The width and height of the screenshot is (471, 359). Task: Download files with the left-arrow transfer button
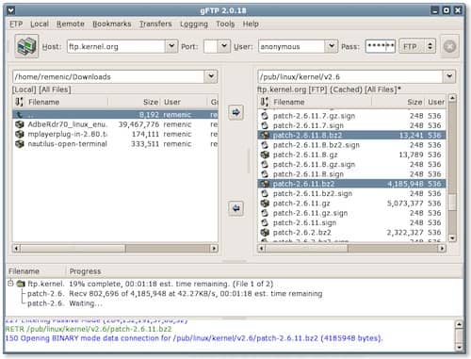point(235,208)
